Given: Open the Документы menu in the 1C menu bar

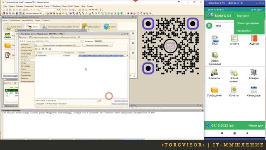Looking at the screenshot, I should [x=39, y=6].
